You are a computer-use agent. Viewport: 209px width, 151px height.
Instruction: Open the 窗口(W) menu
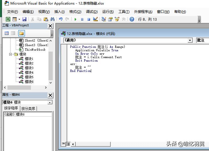(163, 12)
